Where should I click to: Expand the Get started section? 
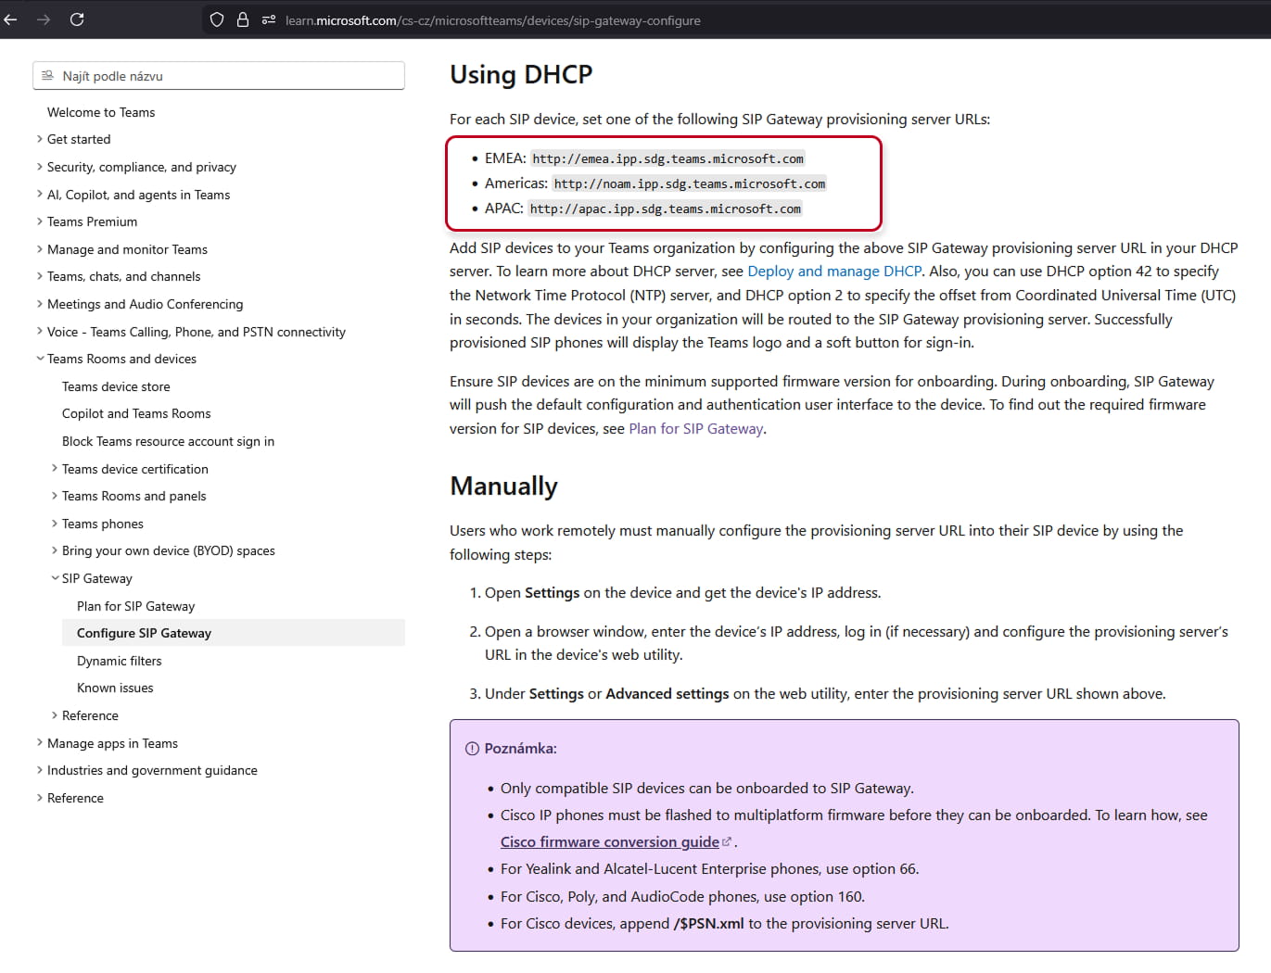point(79,139)
